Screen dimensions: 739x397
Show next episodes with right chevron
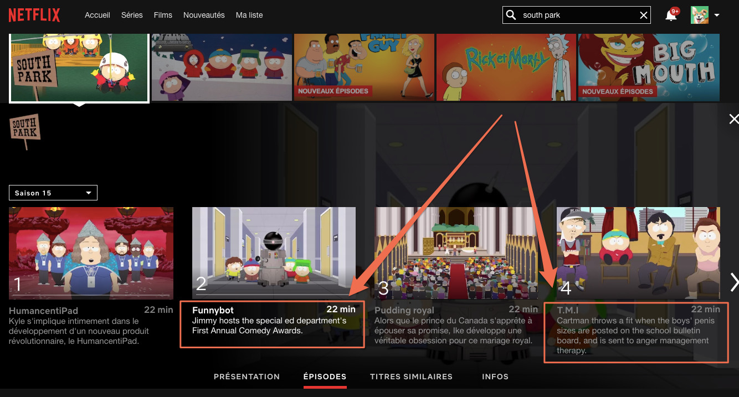click(x=734, y=282)
